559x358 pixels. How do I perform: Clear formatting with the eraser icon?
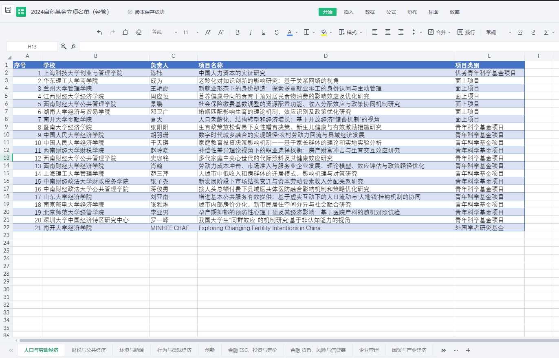[139, 32]
